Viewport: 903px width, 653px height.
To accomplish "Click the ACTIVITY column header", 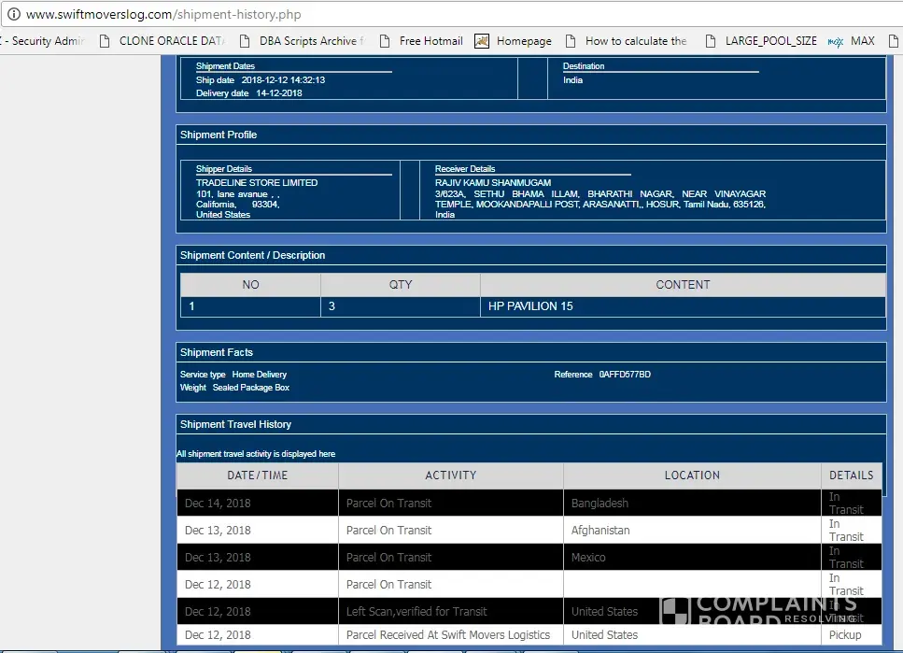I will point(451,476).
